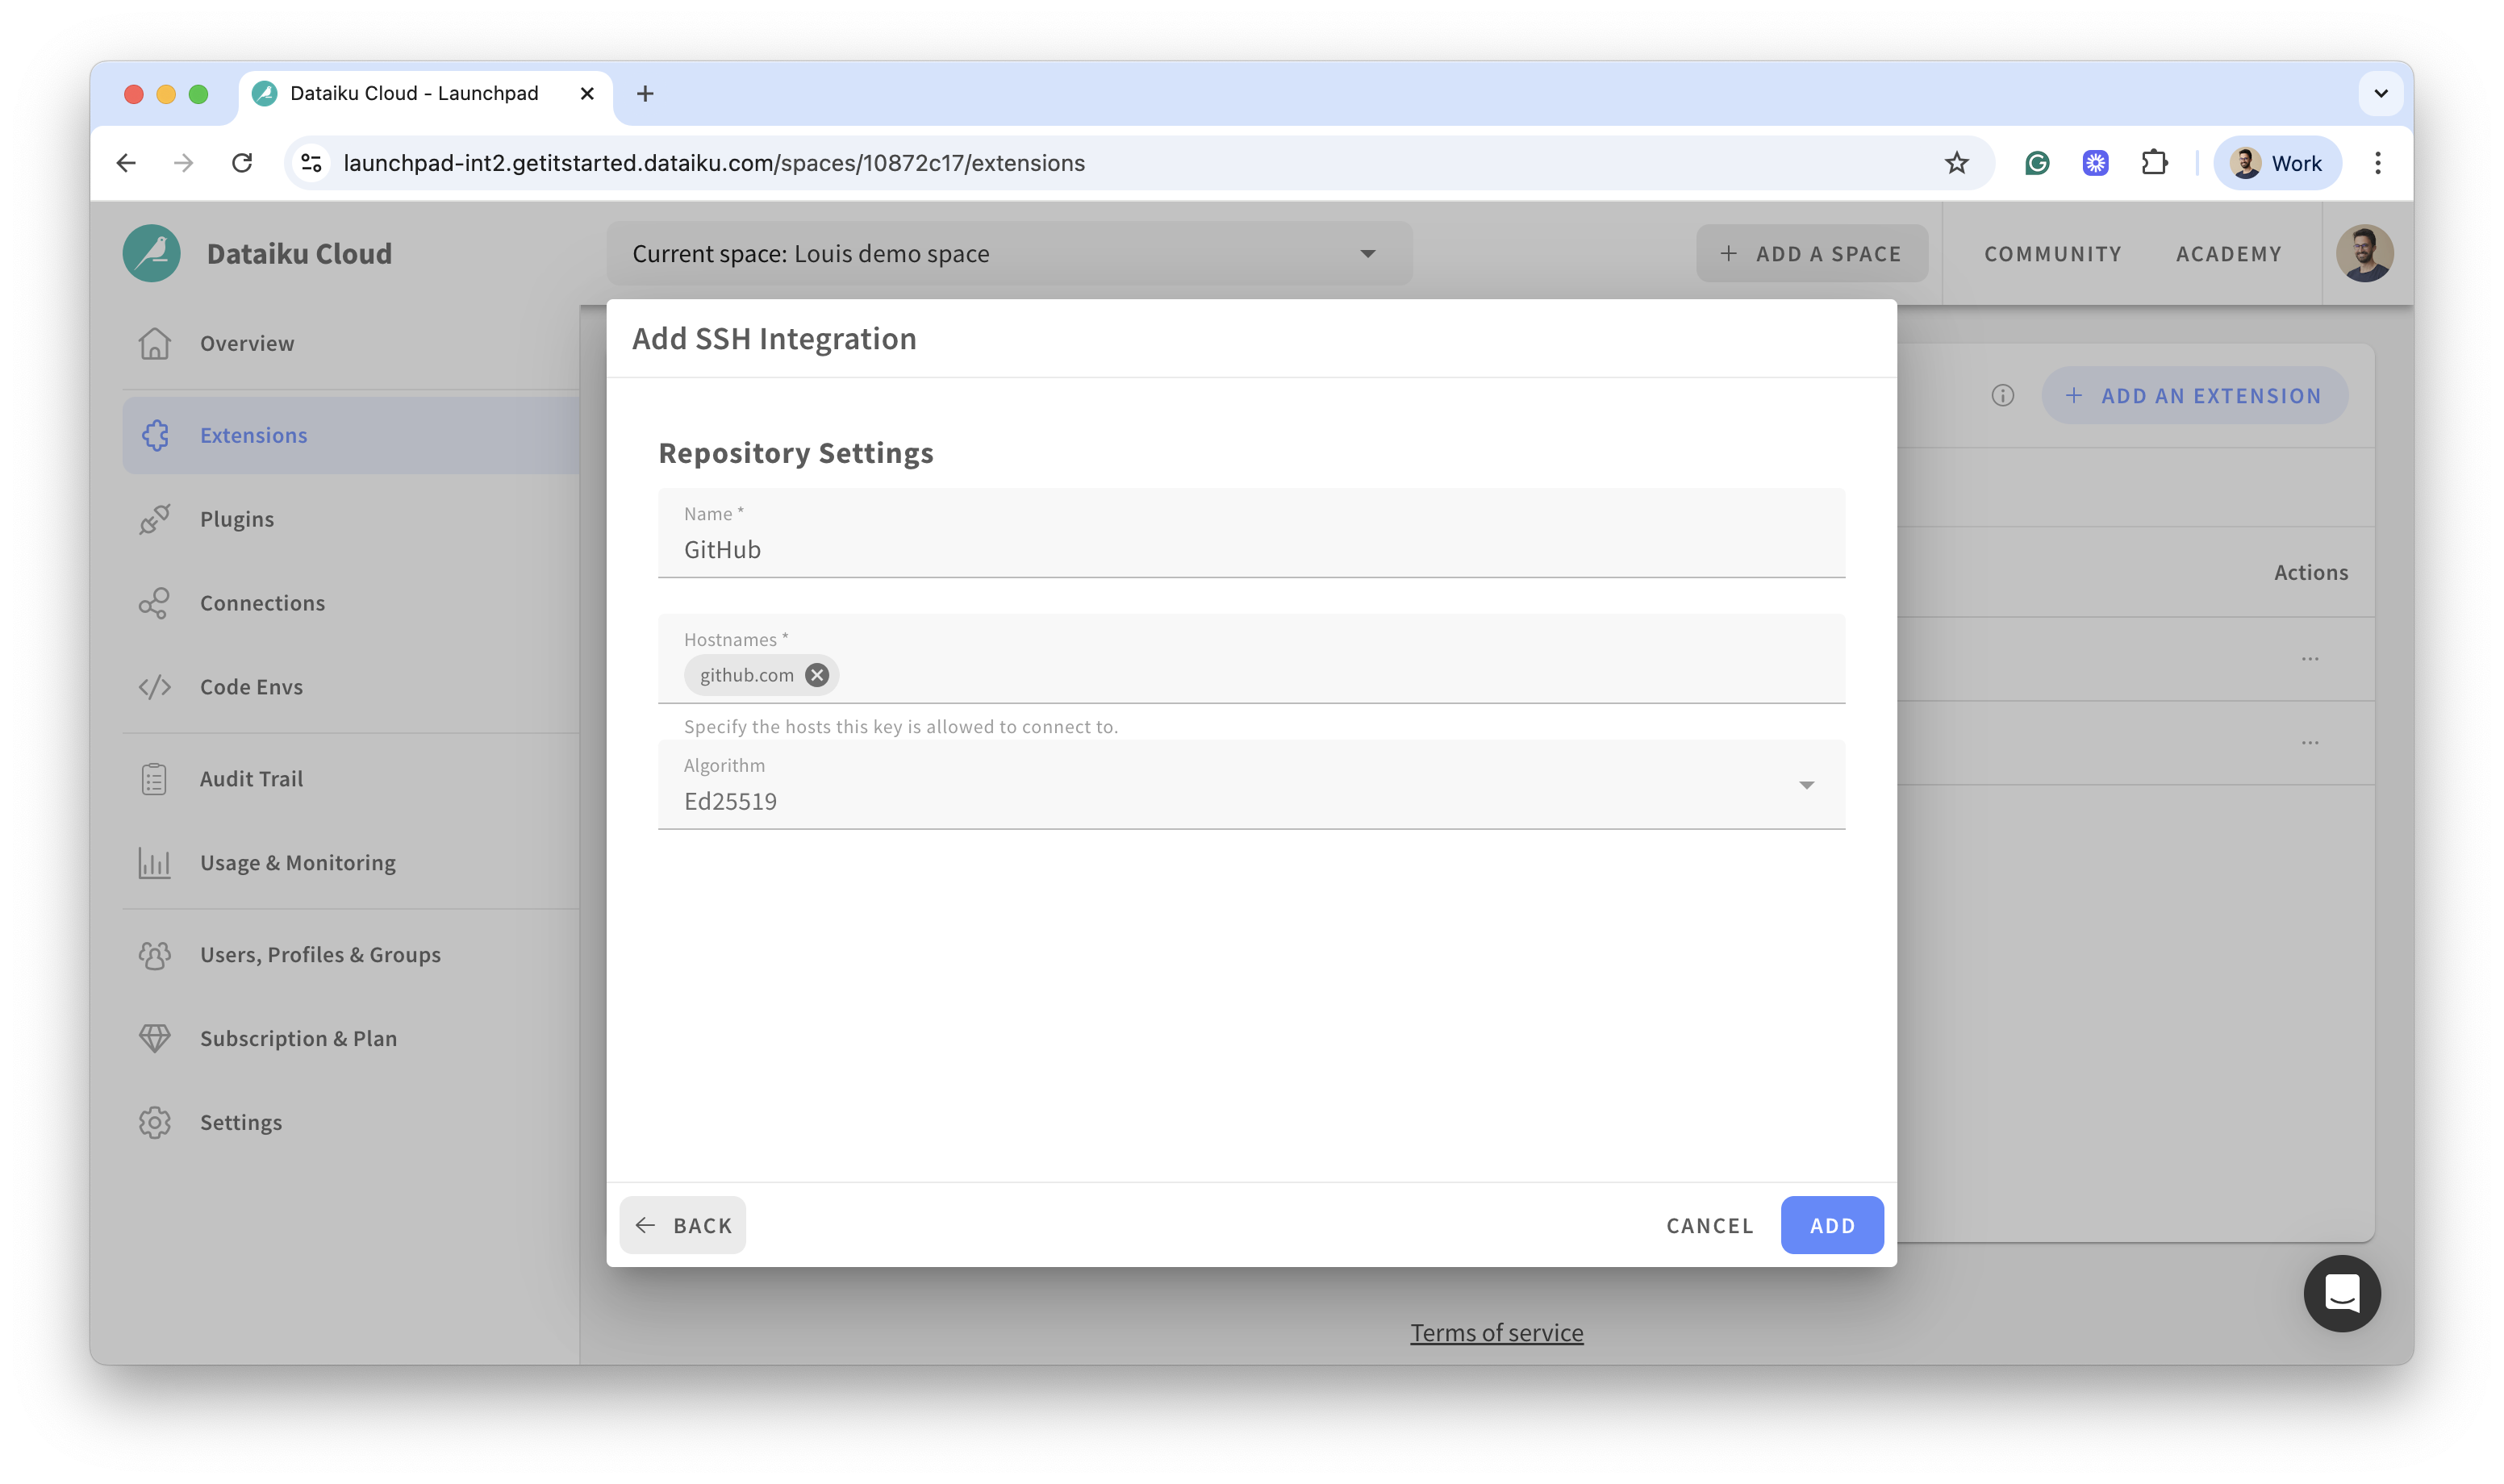Open a new browser tab
Viewport: 2504px width, 1484px height.
(x=645, y=94)
